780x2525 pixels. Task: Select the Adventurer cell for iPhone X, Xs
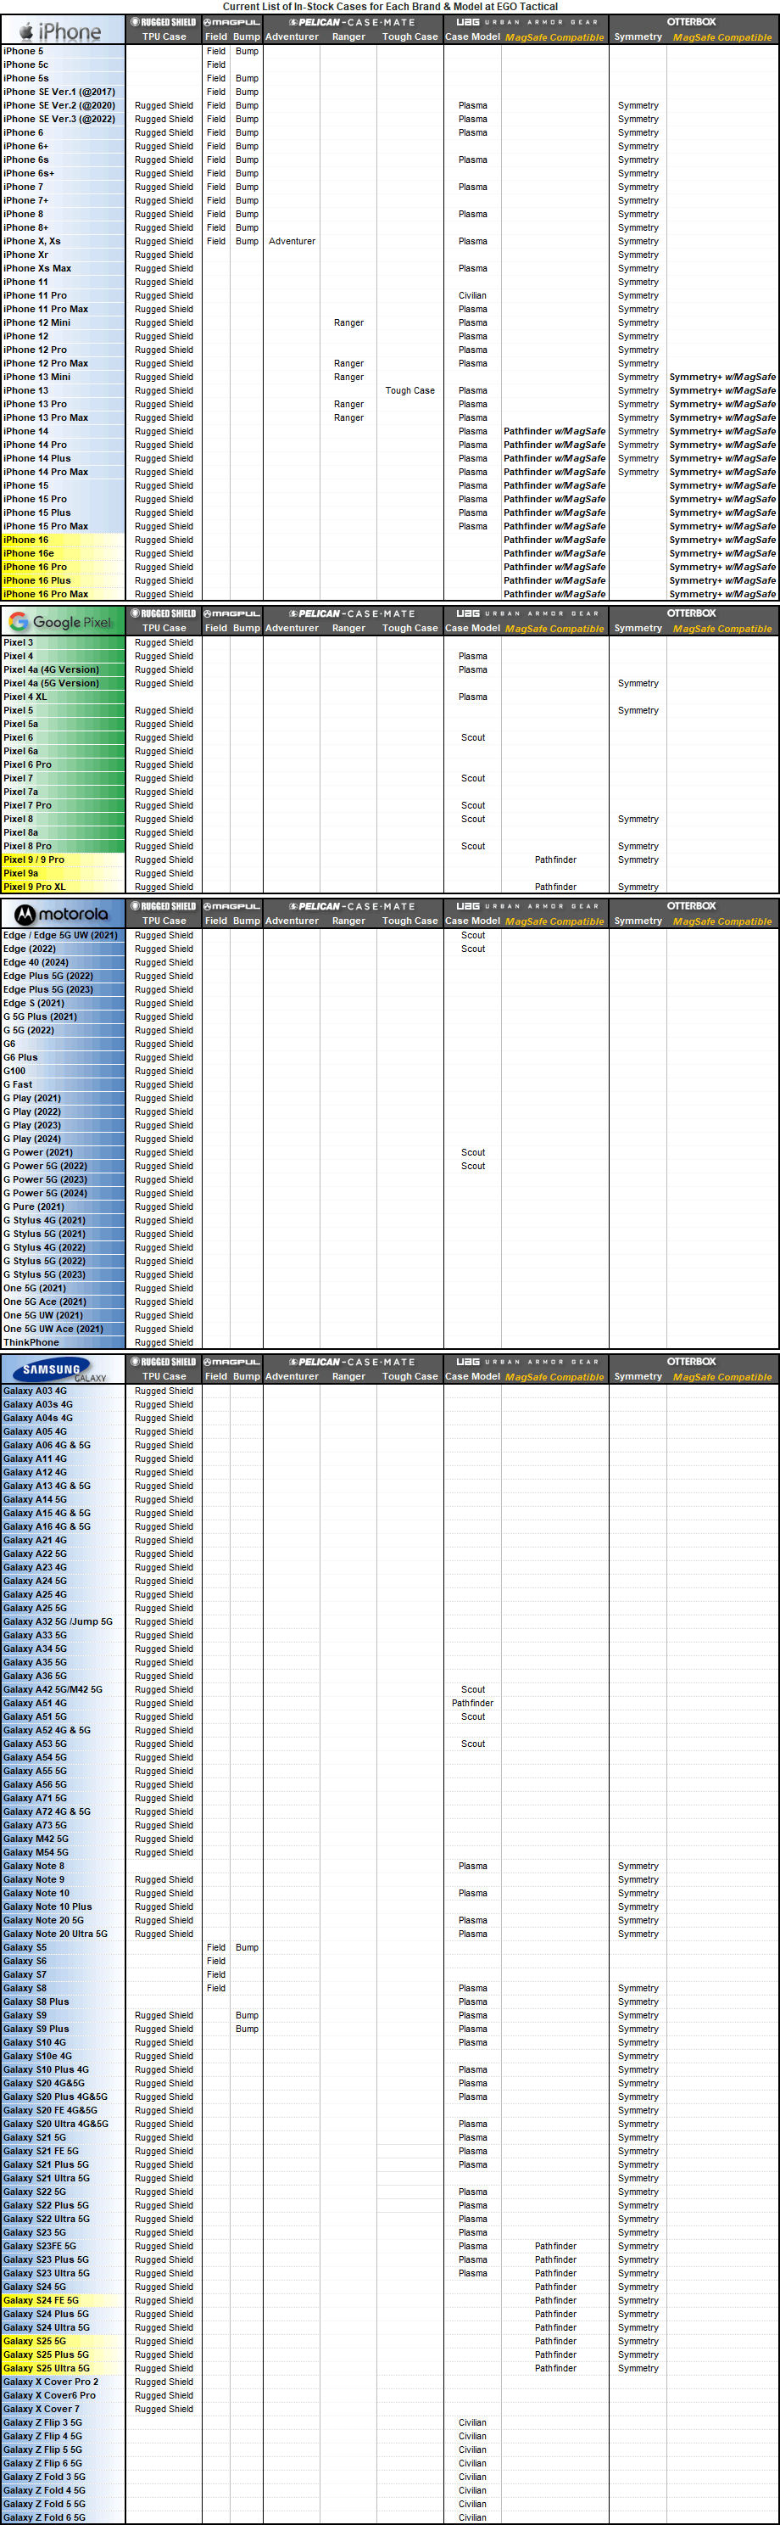[292, 241]
